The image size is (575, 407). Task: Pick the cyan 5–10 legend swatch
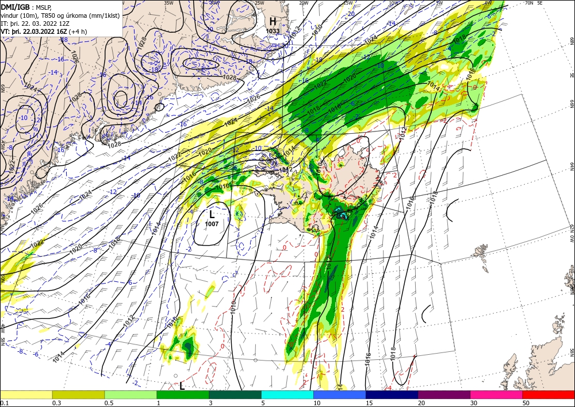287,394
